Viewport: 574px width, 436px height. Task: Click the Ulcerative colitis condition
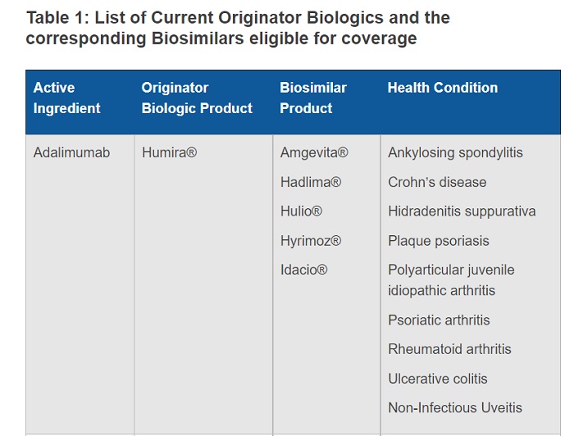(x=437, y=379)
